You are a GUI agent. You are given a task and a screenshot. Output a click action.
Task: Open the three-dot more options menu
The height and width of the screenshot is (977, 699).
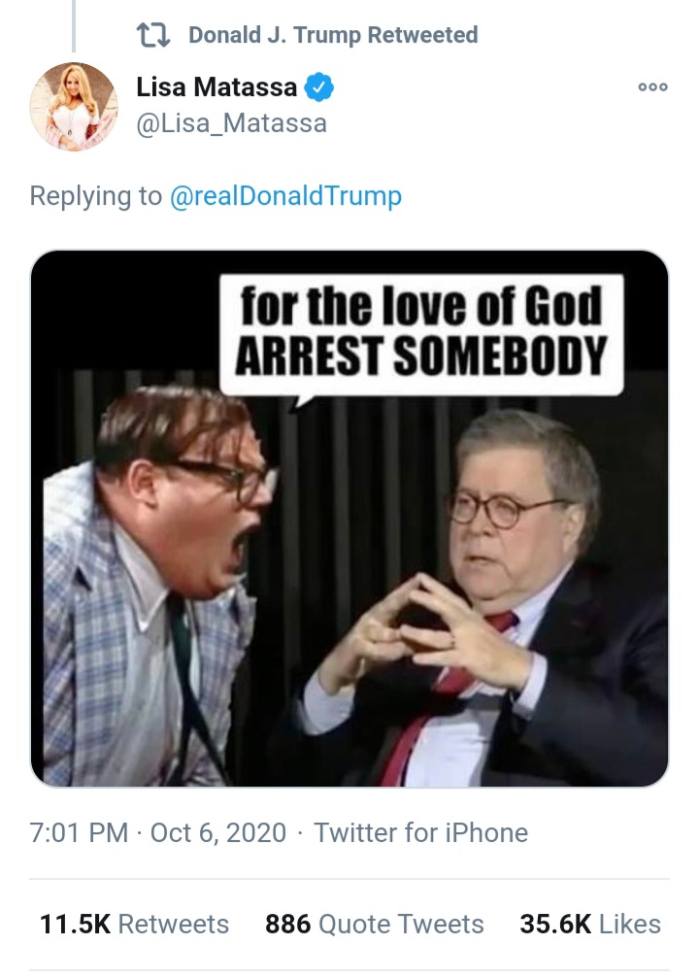[653, 87]
